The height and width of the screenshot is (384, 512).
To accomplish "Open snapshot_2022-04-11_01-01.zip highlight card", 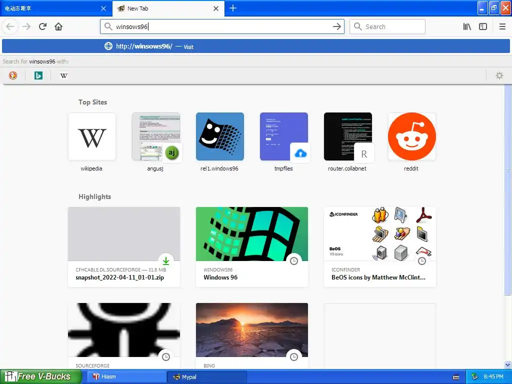I will (124, 247).
